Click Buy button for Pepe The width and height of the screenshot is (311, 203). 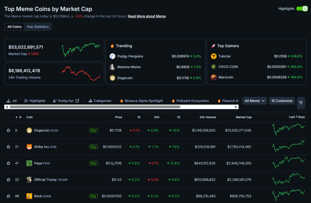pyautogui.click(x=94, y=163)
